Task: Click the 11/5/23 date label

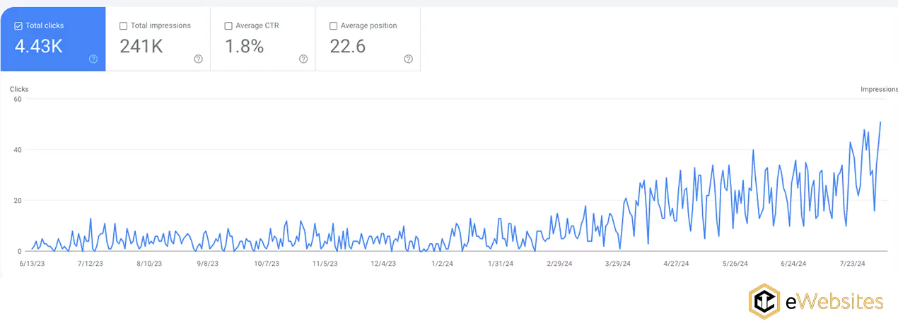Action: tap(325, 264)
